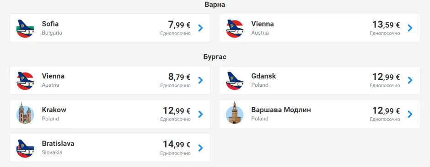Click the Krakow cathedral illustration icon
The image size is (430, 167).
click(x=25, y=113)
